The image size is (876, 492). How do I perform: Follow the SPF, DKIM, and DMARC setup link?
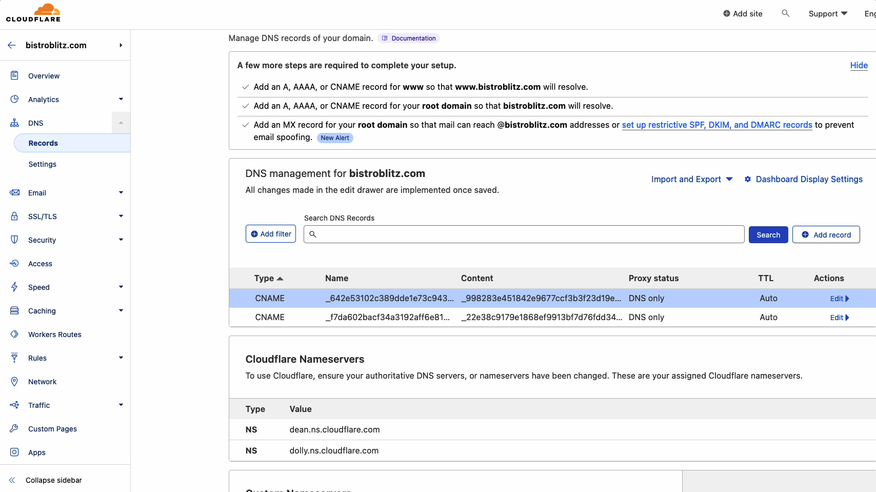(x=716, y=125)
